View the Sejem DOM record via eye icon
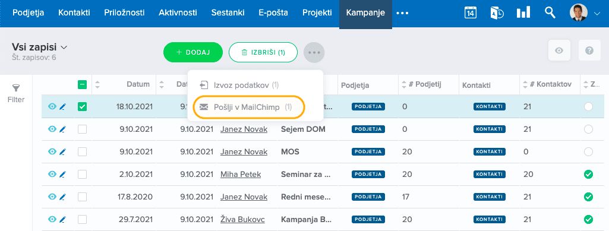 (x=52, y=129)
